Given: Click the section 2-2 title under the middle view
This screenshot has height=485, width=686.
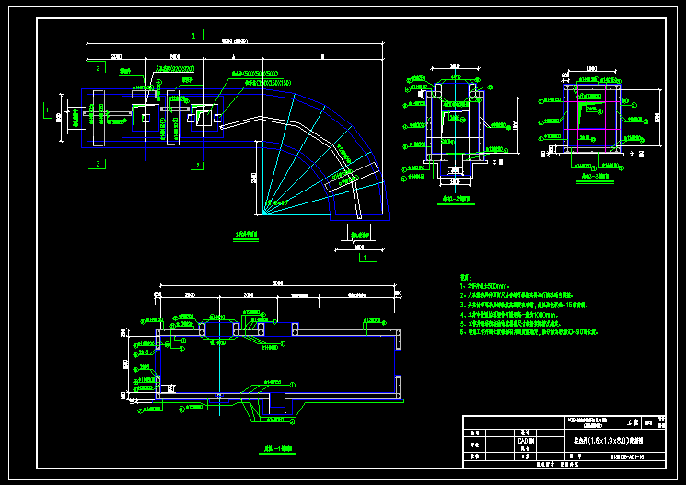Looking at the screenshot, I should [456, 199].
